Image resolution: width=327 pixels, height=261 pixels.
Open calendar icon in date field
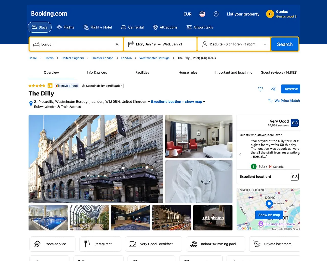click(131, 44)
